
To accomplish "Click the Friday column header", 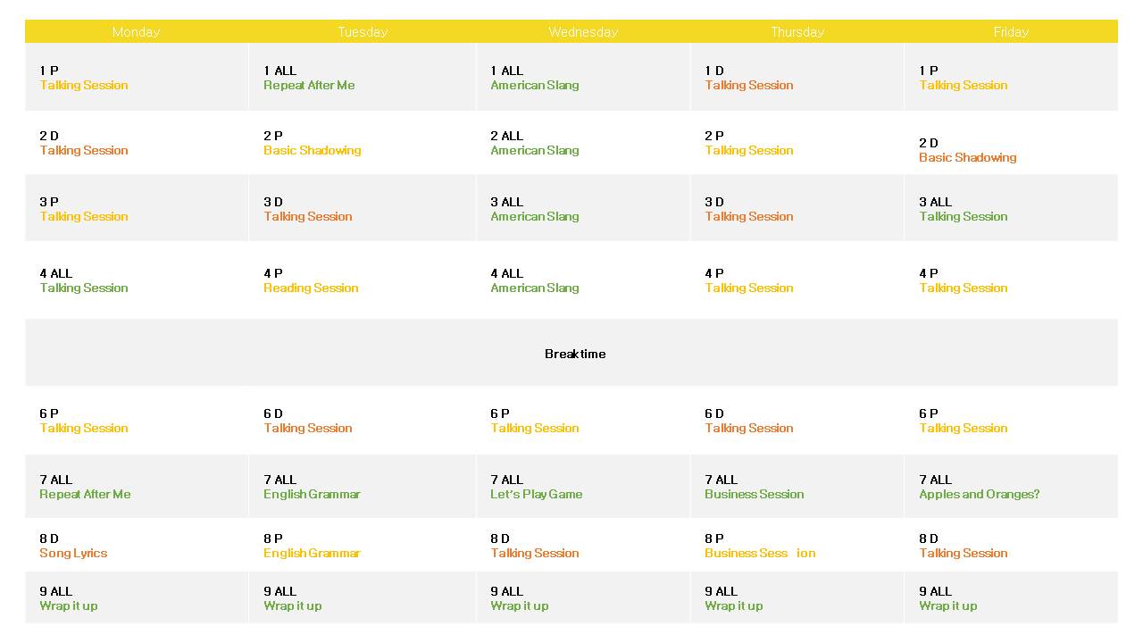I will coord(1011,31).
